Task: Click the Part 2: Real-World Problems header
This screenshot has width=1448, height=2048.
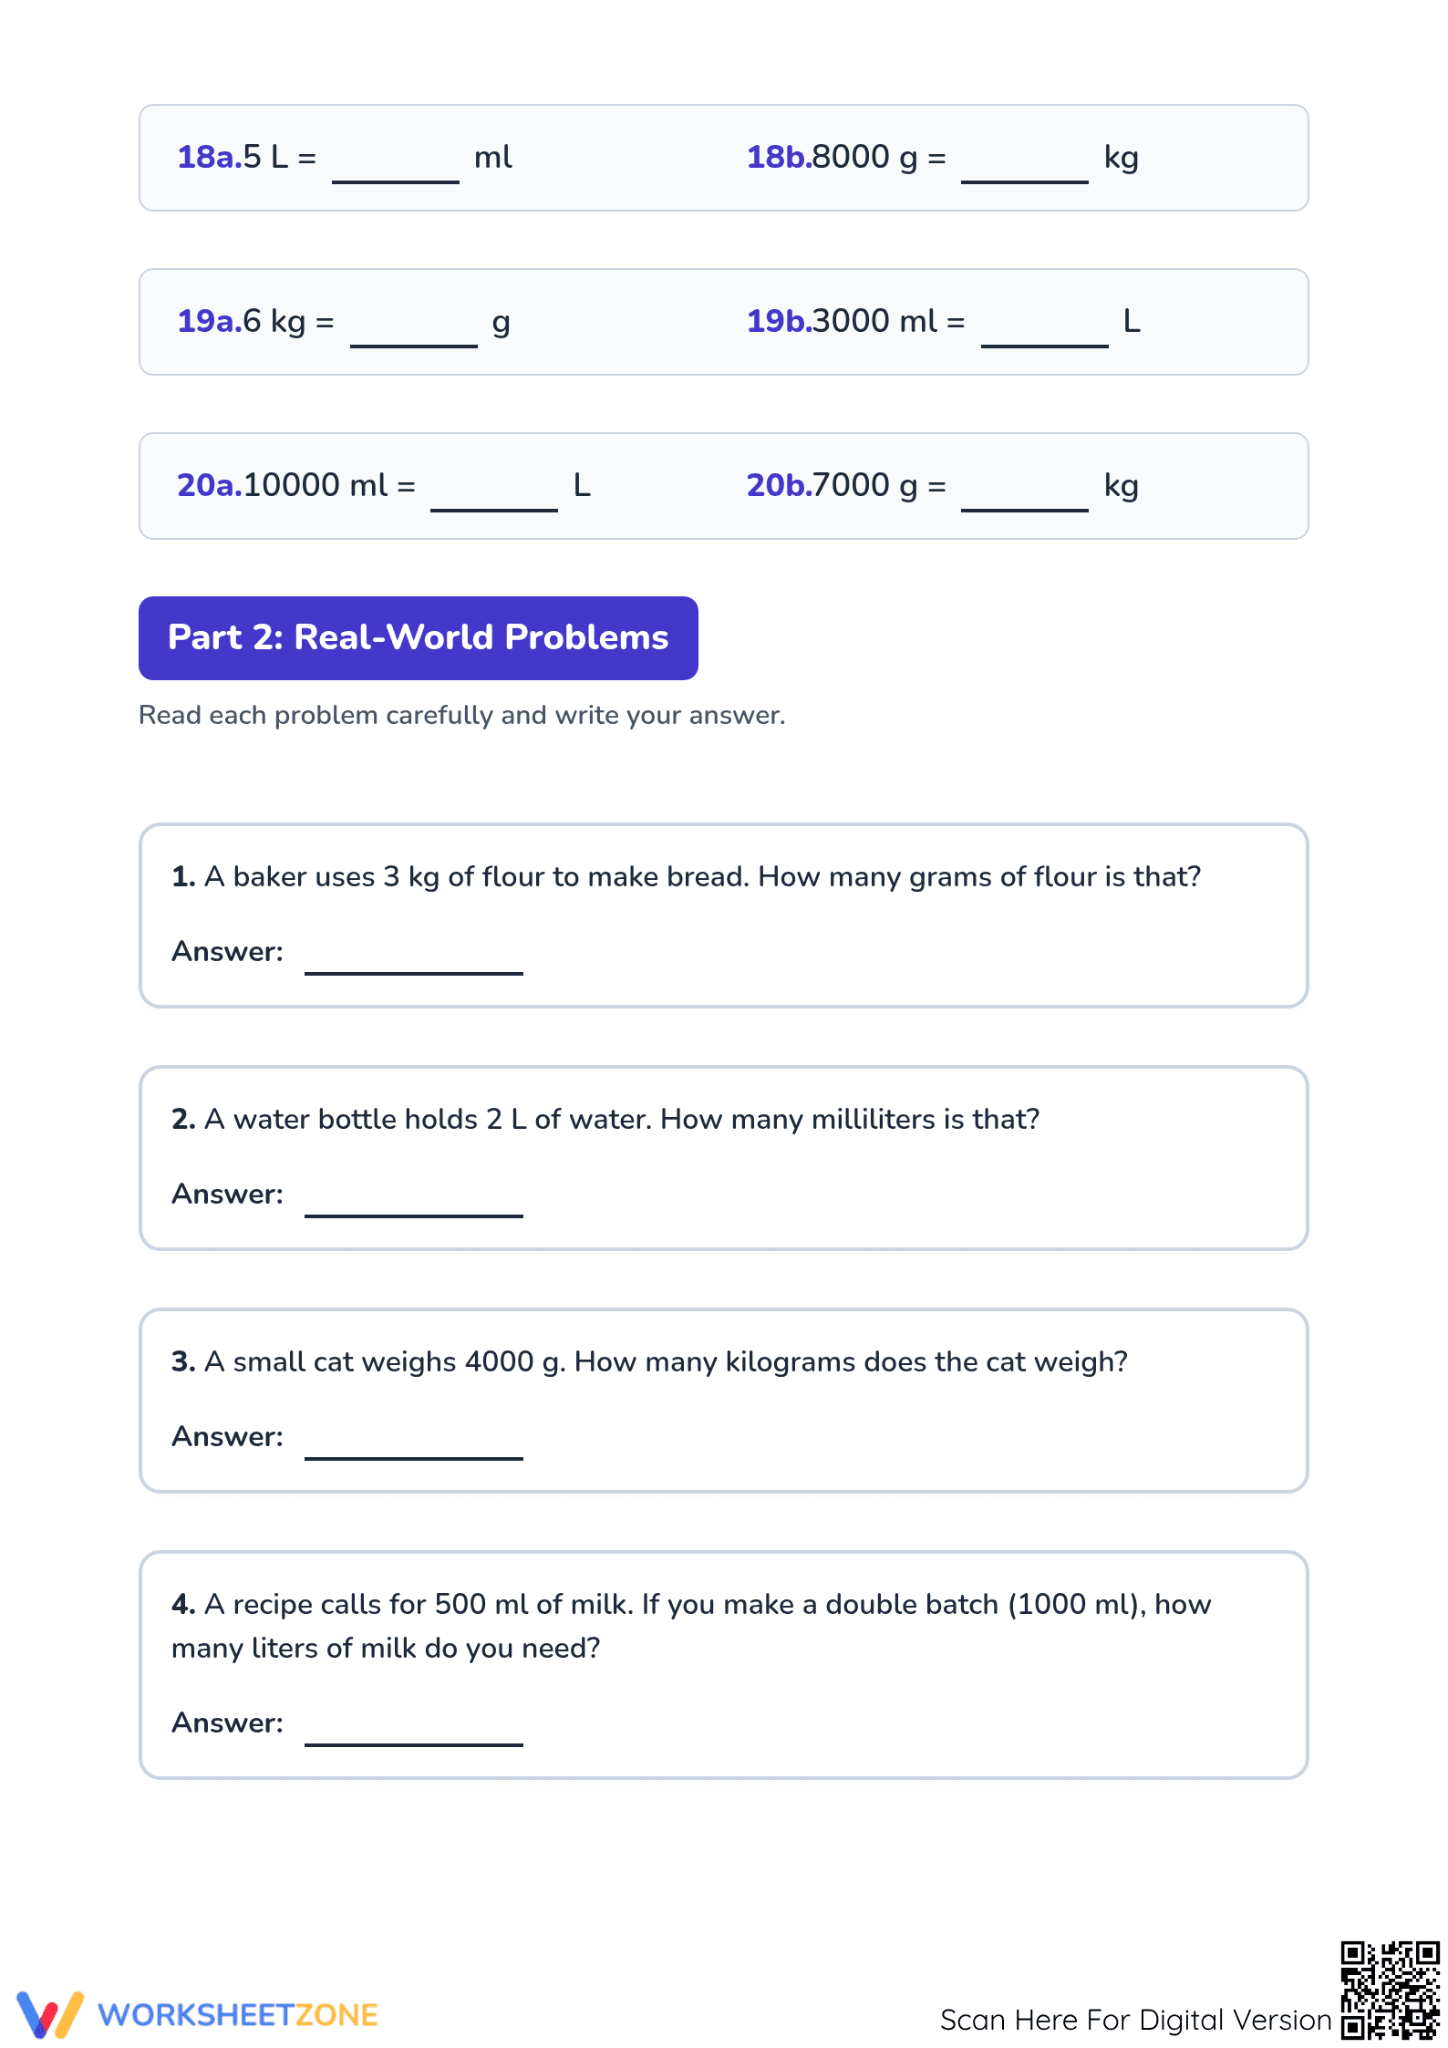Action: click(419, 637)
